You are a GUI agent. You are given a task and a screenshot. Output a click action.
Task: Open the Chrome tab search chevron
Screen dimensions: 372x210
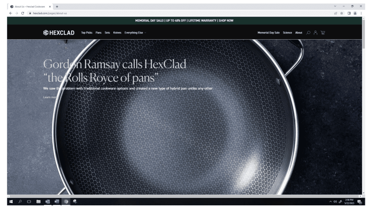(x=335, y=7)
